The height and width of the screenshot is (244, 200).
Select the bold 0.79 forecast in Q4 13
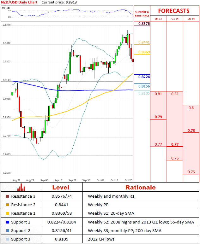coord(158,117)
